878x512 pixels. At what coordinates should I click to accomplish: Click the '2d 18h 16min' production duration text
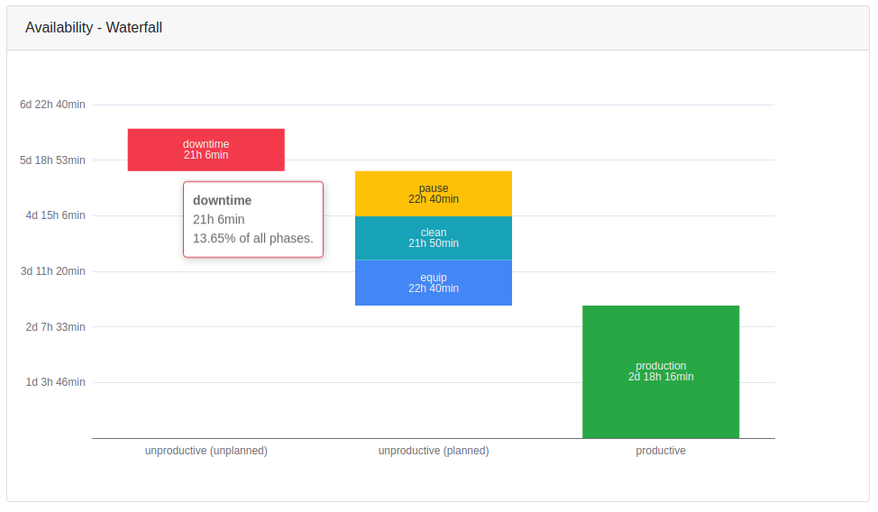(x=660, y=377)
